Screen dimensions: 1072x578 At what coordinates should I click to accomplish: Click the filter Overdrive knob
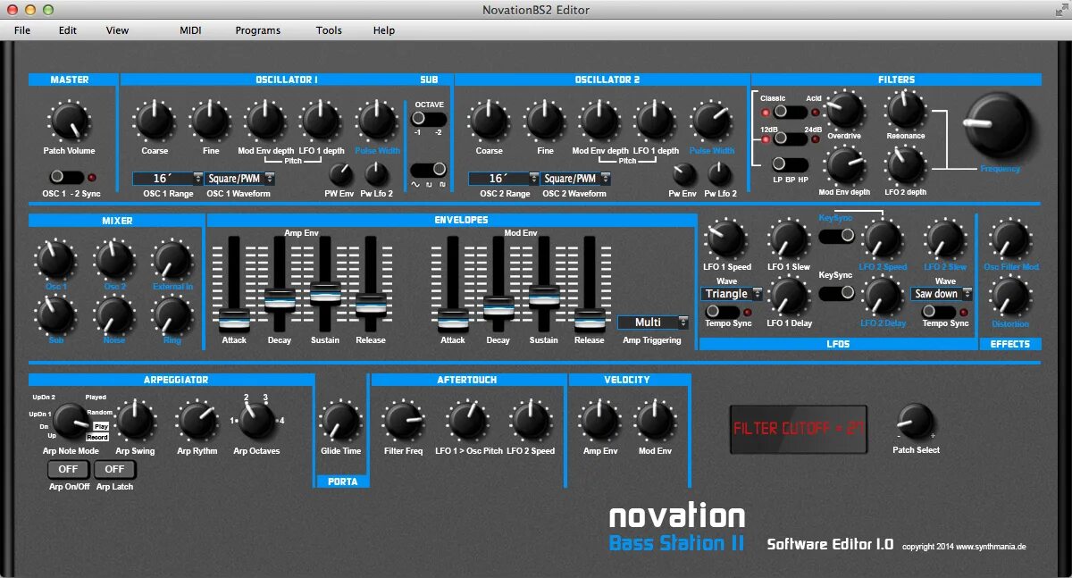coord(844,111)
